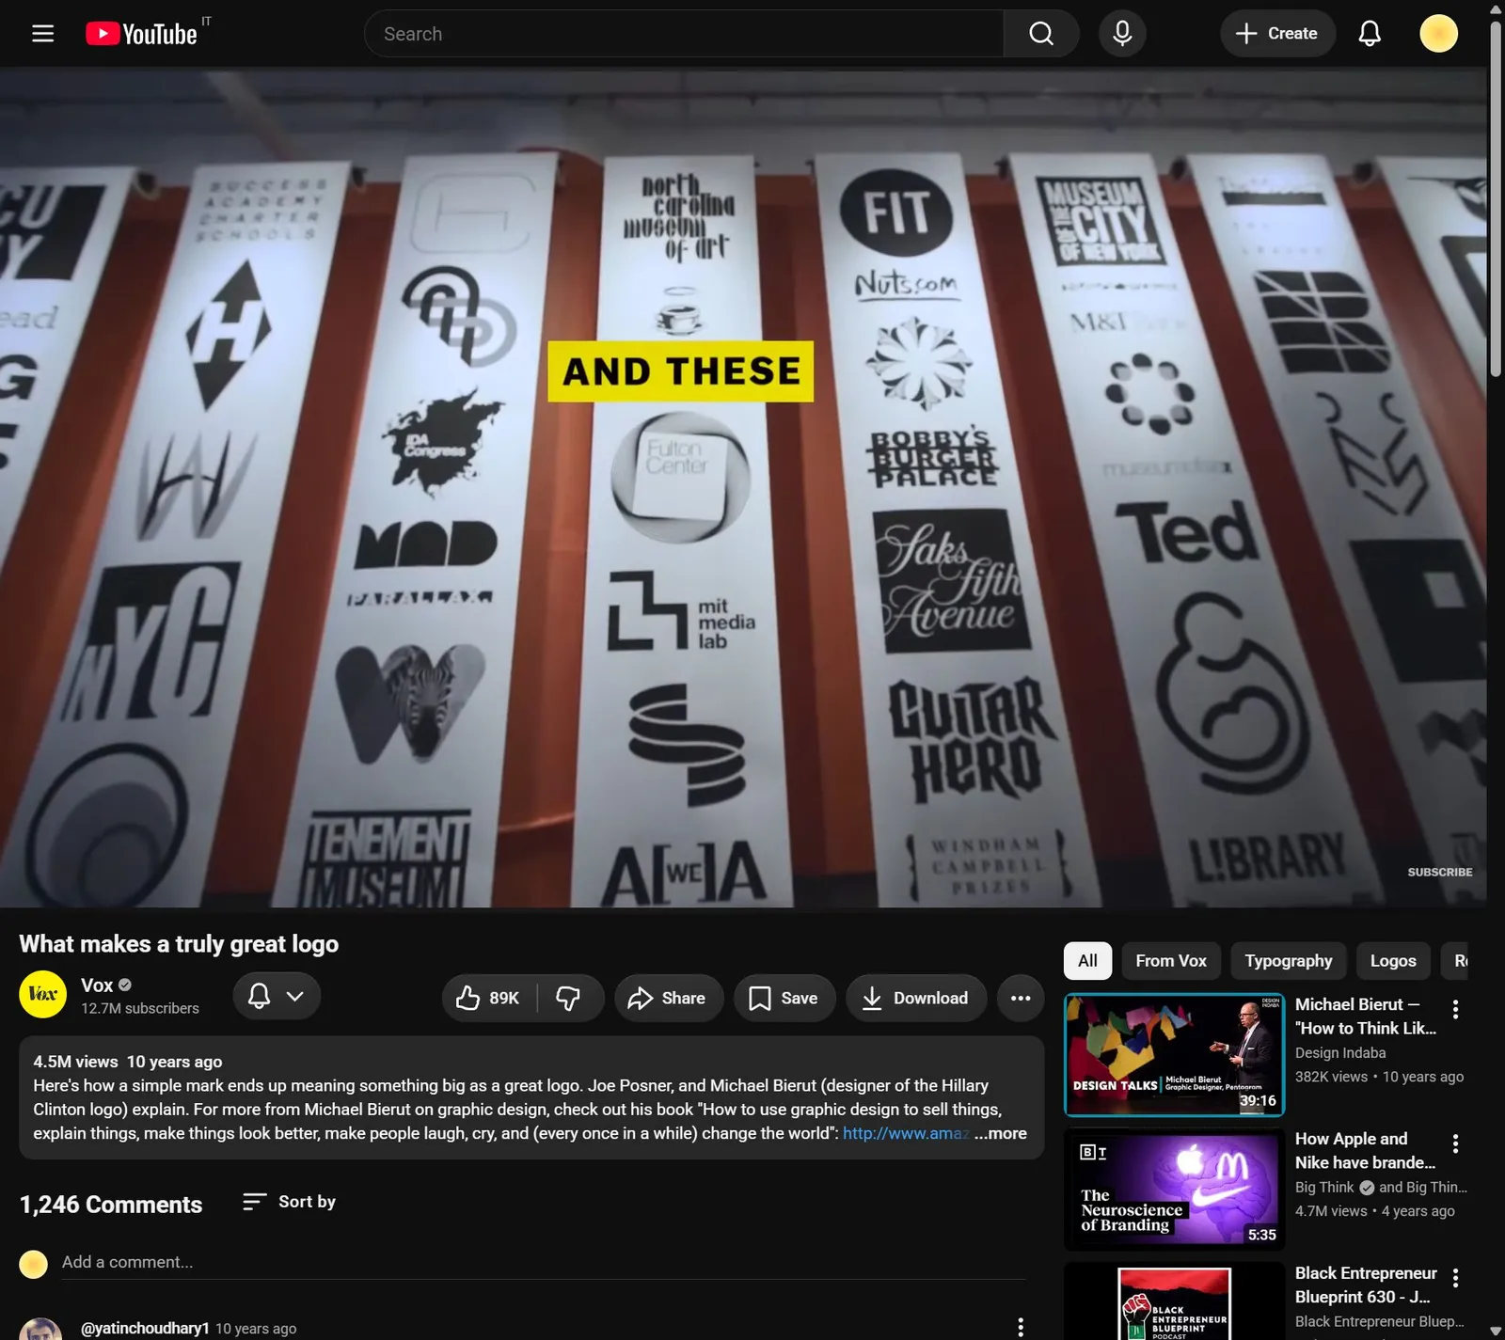Click the magnifier search button
Screen dimensions: 1505x1340
[1040, 34]
